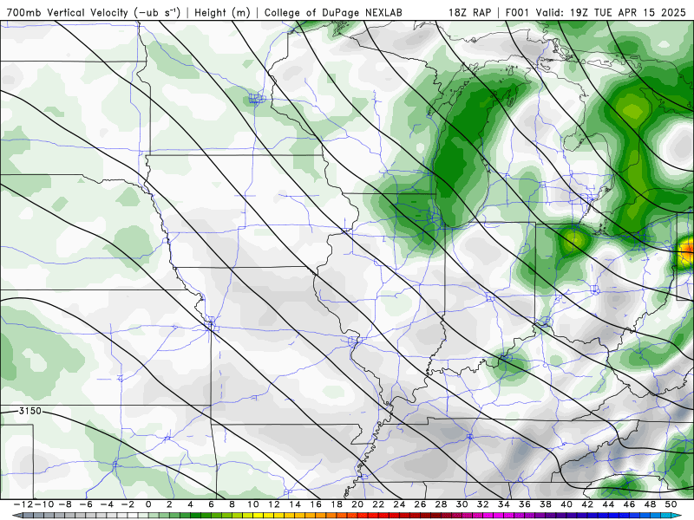Click the "-4" color bar value
This screenshot has height=520, width=694.
click(x=107, y=504)
